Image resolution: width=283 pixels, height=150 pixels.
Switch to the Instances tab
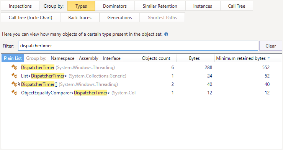click(x=203, y=6)
